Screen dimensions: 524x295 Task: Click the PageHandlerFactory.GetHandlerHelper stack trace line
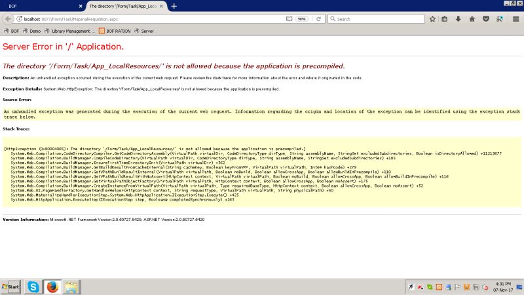172,190
